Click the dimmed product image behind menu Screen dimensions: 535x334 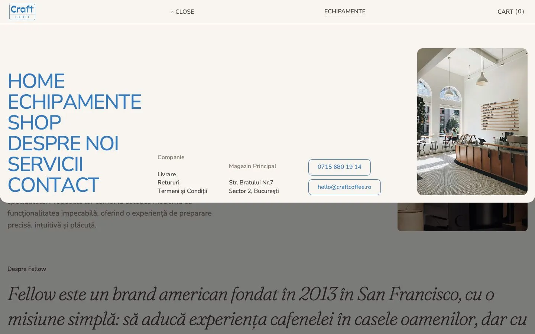(463, 217)
